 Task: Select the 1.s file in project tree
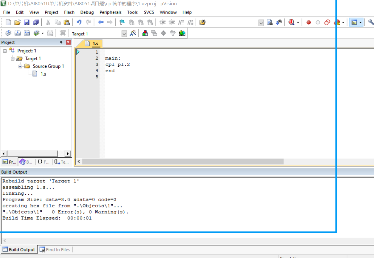pos(43,74)
